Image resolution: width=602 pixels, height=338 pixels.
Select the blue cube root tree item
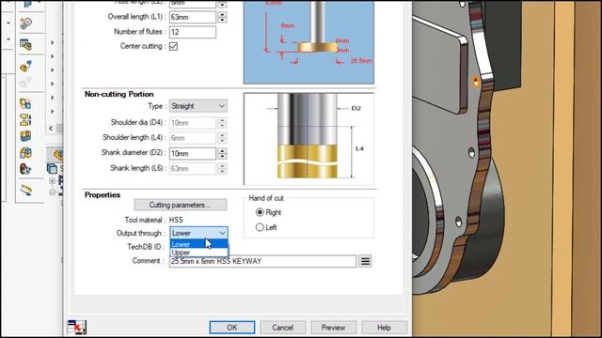click(x=53, y=168)
